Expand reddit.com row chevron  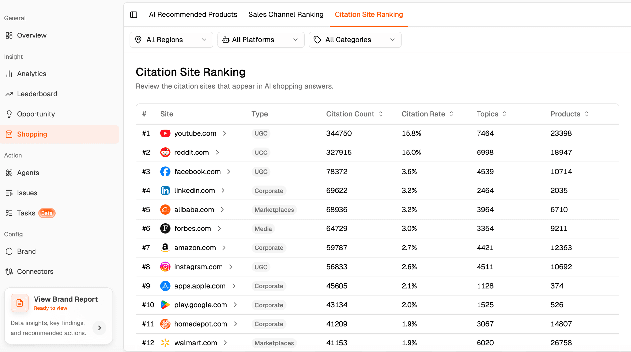217,153
